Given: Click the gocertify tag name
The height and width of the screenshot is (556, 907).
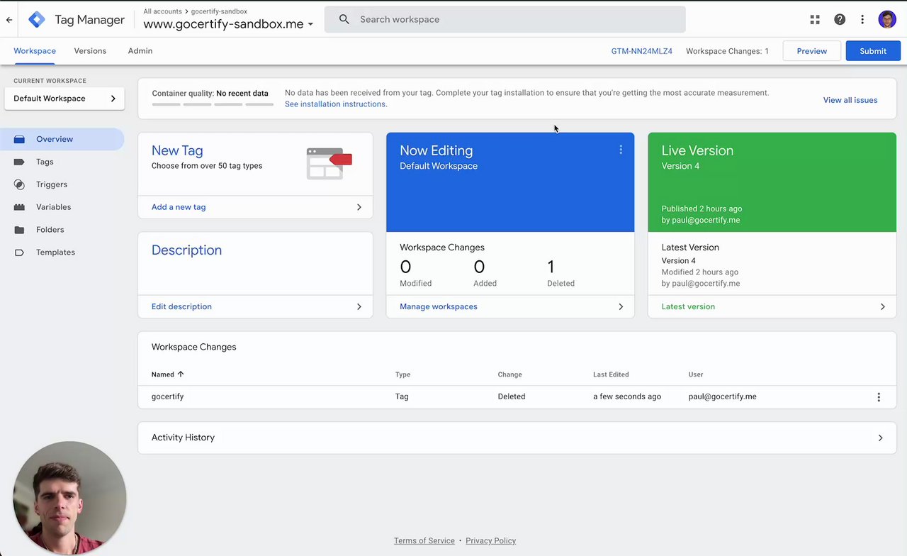Looking at the screenshot, I should point(168,396).
